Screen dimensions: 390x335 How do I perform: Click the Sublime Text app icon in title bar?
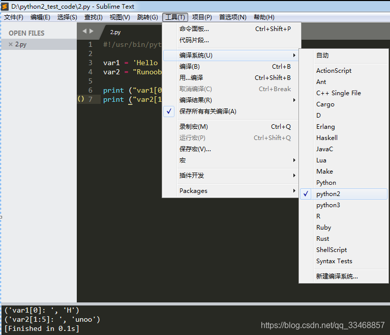[x=5, y=7]
